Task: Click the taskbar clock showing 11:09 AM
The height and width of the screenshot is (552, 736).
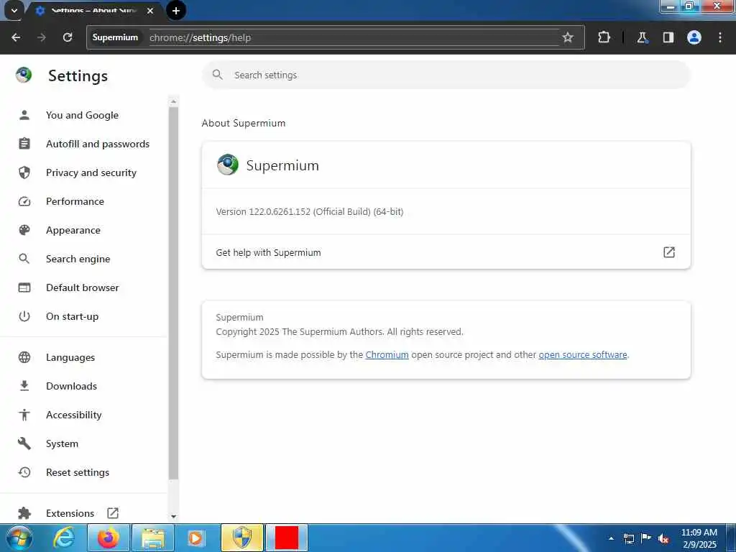Action: (699, 538)
